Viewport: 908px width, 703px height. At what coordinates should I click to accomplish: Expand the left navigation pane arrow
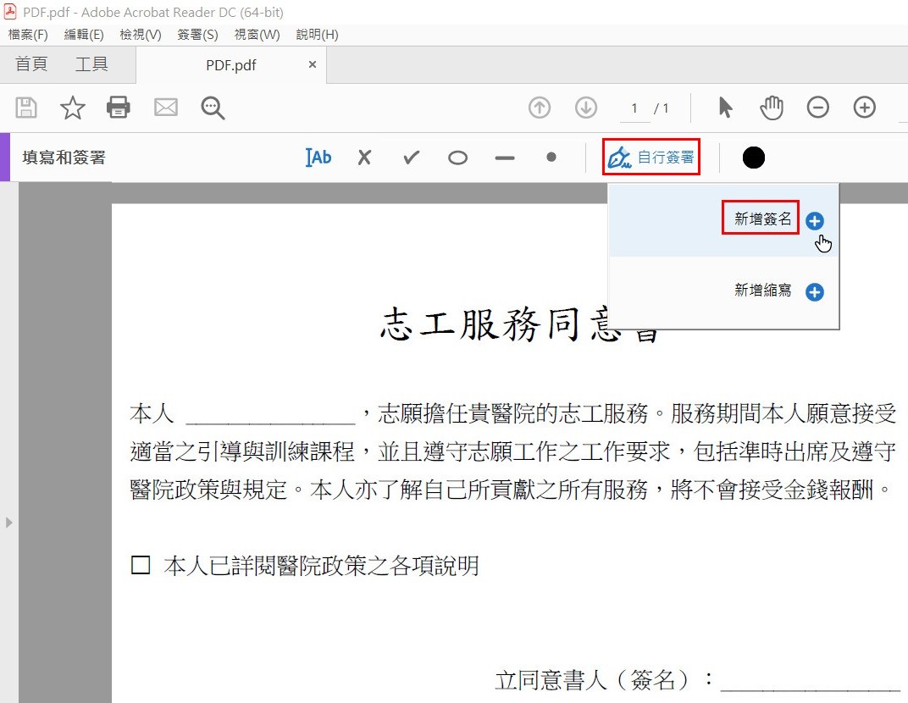click(x=9, y=523)
